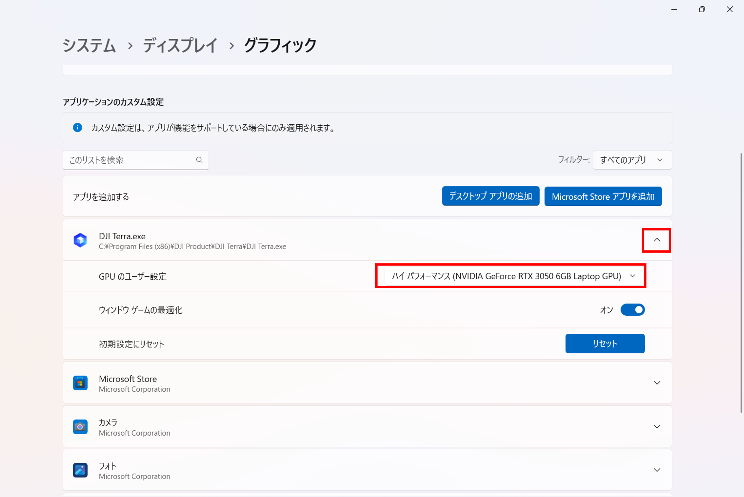Viewport: 744px width, 497px height.
Task: Focus the このリストを検索 search field
Action: (136, 160)
